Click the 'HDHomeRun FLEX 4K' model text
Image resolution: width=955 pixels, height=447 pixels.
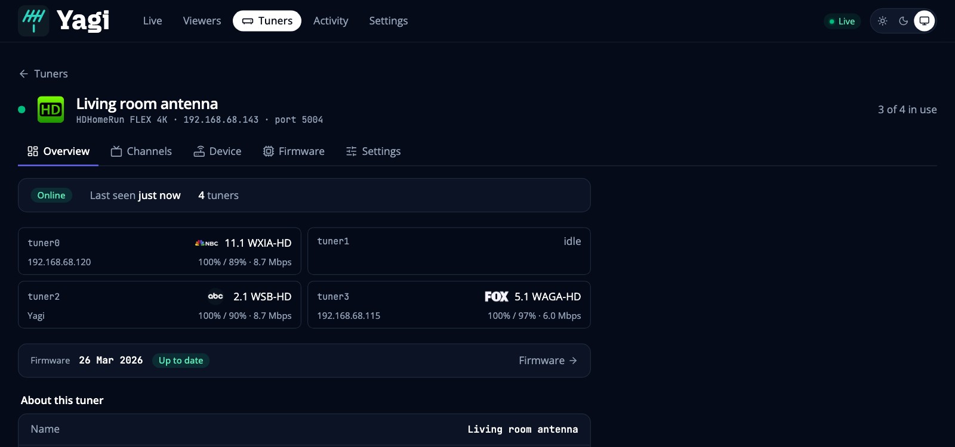pos(122,120)
